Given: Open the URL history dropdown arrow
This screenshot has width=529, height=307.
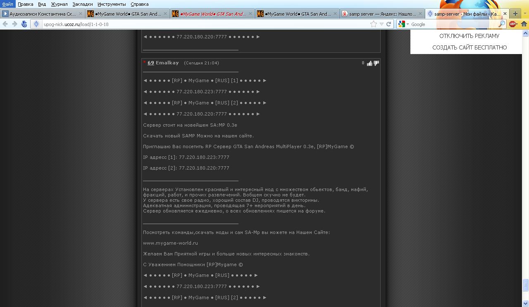Looking at the screenshot, I should [381, 24].
